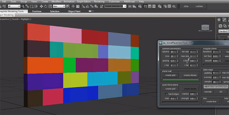Enable the hard edges checkbox
Viewport: 229px width, 115px height.
tap(166, 94)
